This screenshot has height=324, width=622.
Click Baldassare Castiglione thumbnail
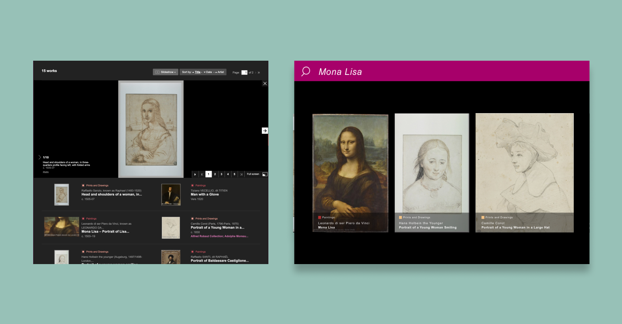(171, 257)
